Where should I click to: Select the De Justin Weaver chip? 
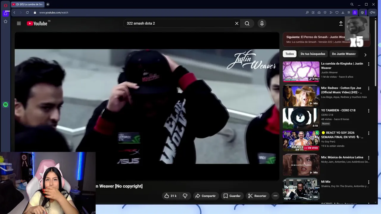344,54
